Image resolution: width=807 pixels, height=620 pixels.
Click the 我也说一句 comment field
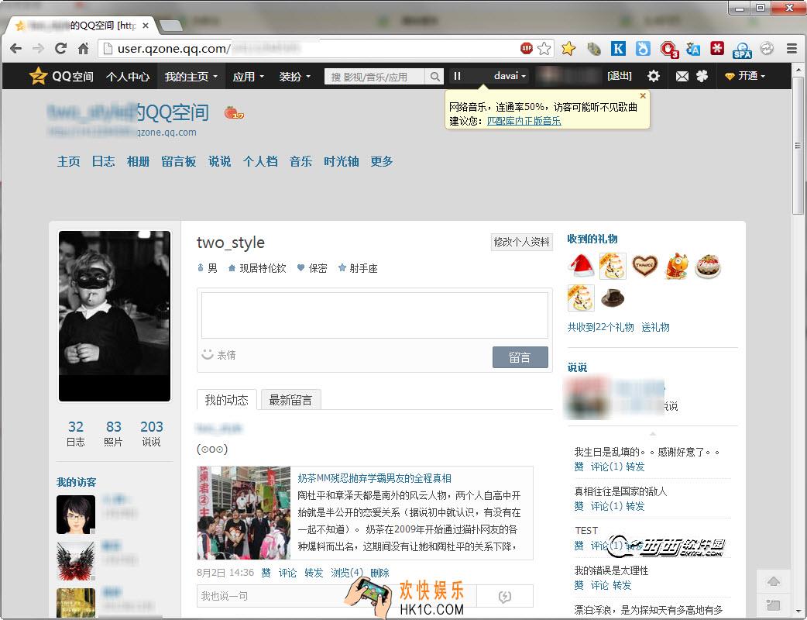[337, 596]
